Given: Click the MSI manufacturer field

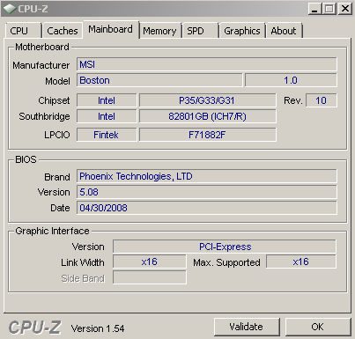Looking at the screenshot, I should click(x=207, y=64).
